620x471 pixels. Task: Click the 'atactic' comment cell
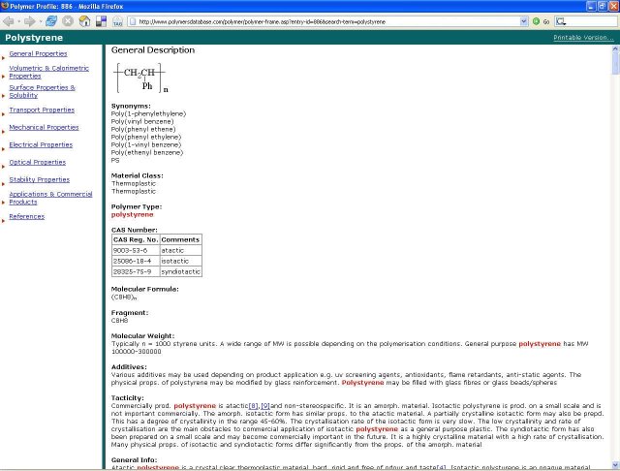click(181, 250)
